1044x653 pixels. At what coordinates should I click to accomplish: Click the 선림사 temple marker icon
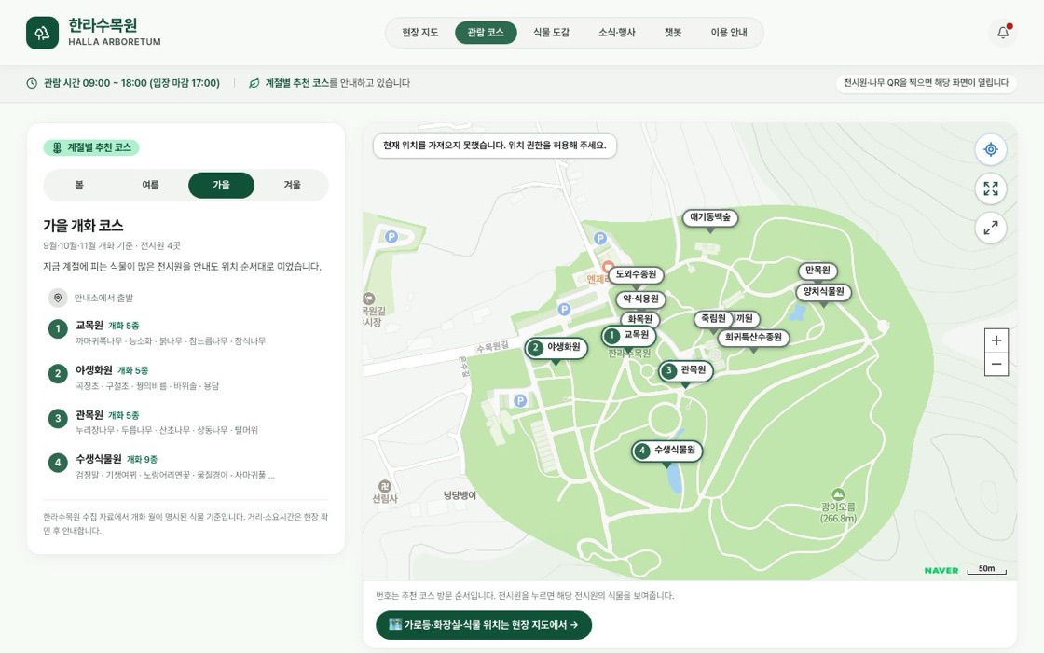pyautogui.click(x=384, y=486)
